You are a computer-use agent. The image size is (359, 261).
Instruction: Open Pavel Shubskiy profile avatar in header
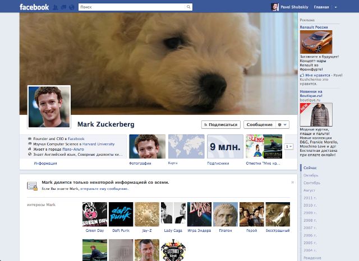275,7
